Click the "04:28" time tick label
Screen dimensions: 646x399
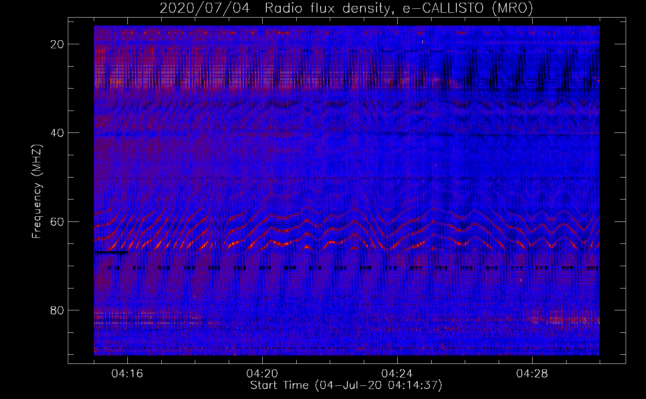click(x=532, y=374)
